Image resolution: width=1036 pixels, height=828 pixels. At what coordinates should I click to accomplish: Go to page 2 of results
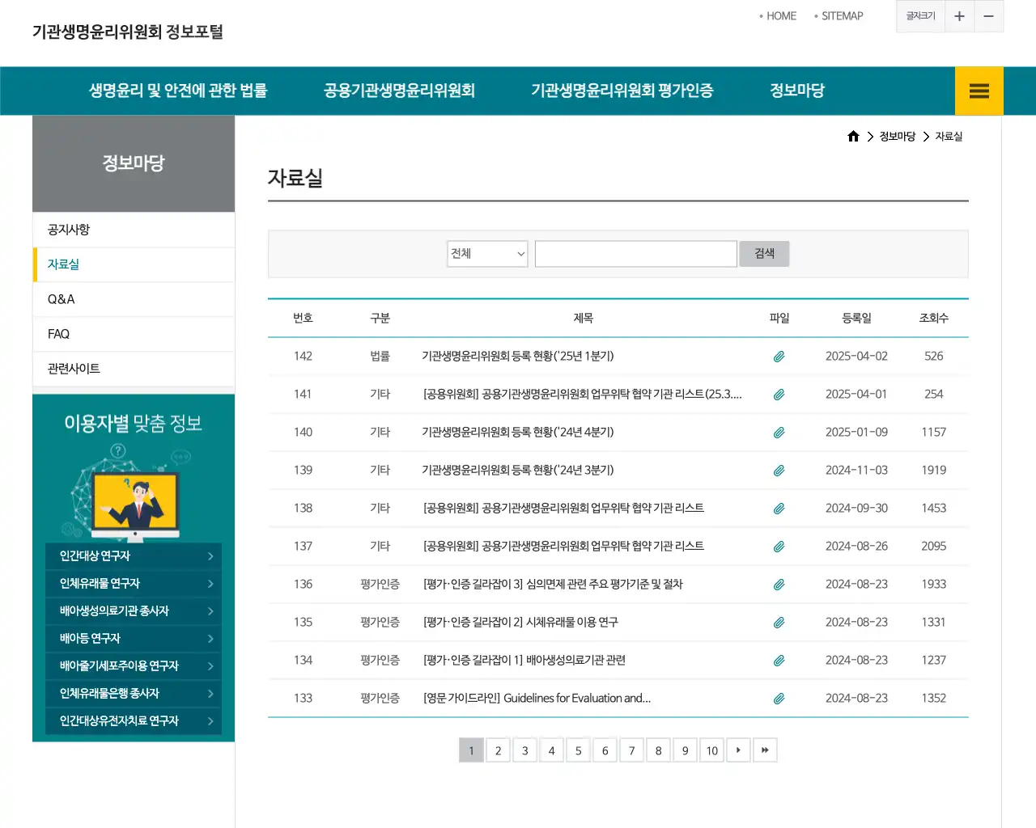click(x=498, y=750)
